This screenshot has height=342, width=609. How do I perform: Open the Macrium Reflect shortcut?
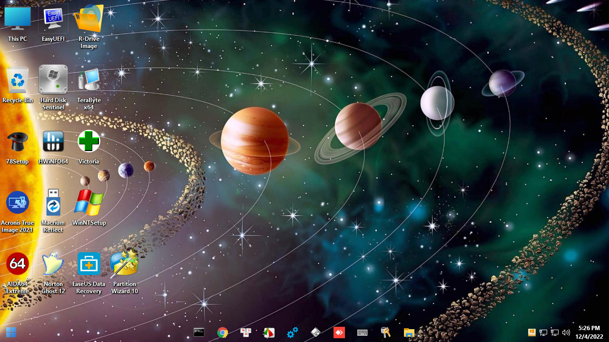point(53,211)
